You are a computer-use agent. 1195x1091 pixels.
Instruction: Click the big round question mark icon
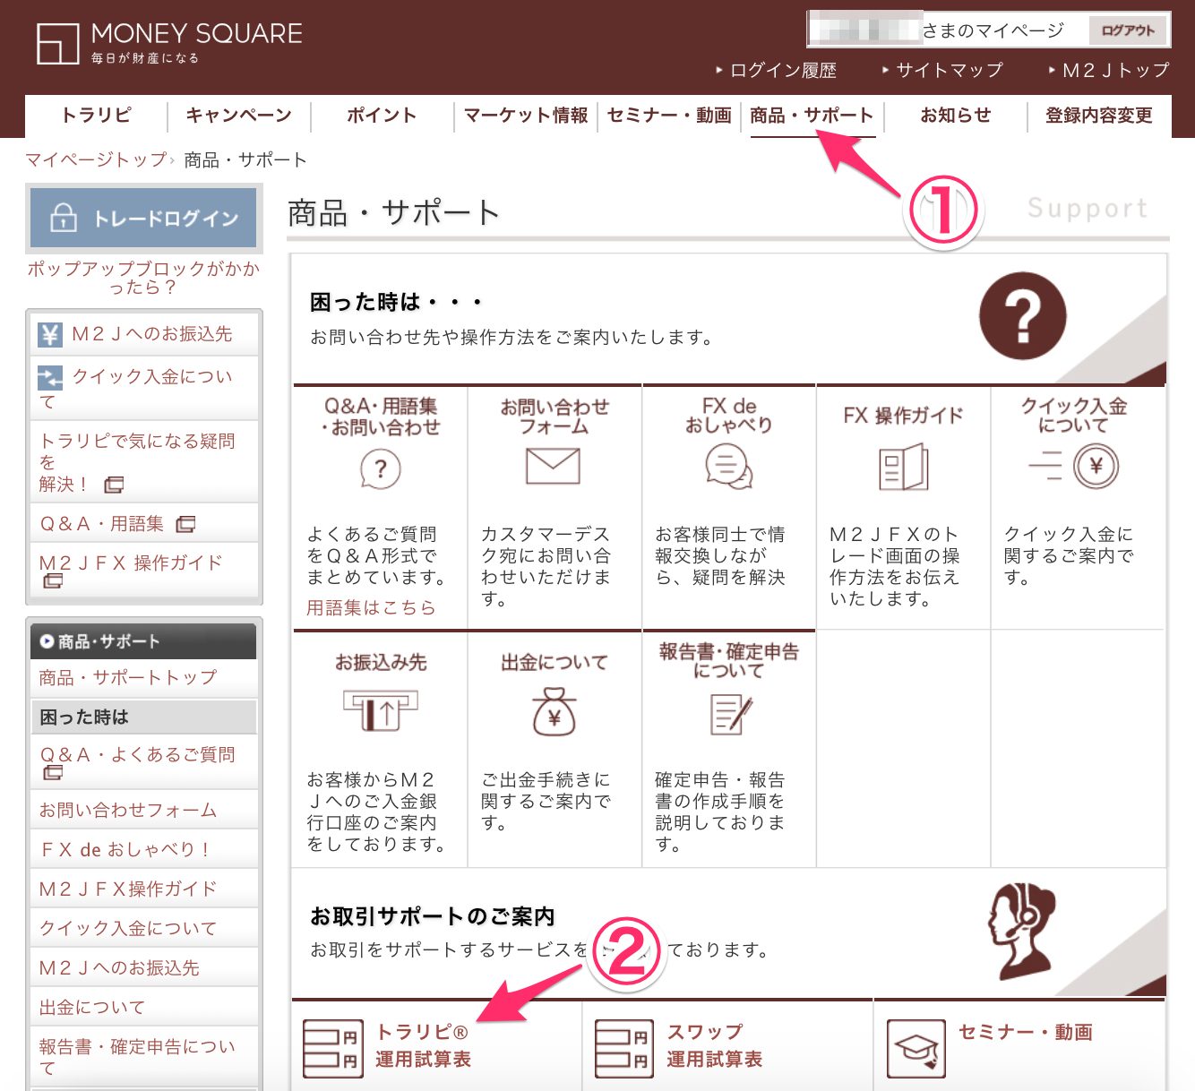(x=1022, y=316)
